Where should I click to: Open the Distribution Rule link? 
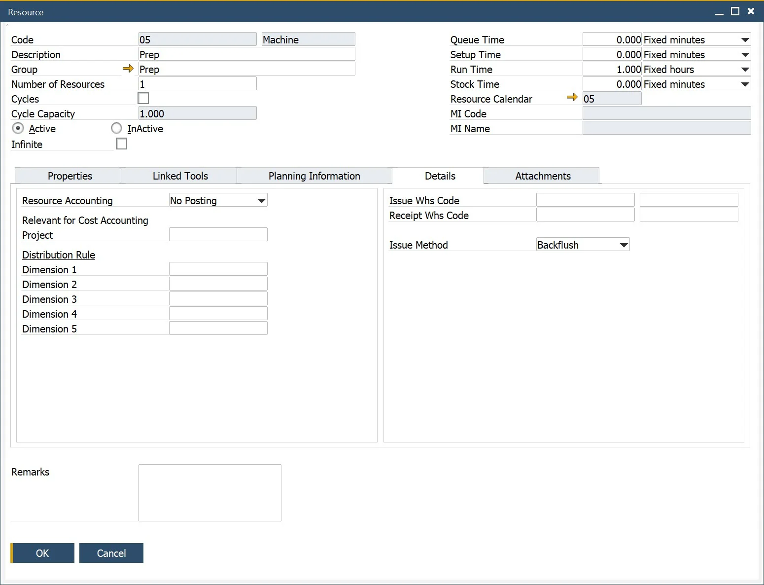point(59,255)
